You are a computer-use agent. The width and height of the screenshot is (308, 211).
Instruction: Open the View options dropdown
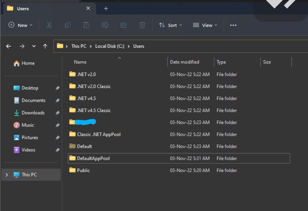coord(205,25)
